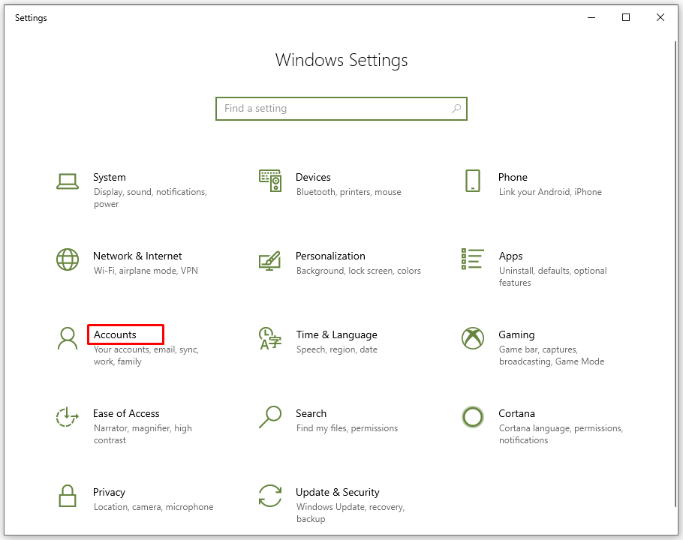Screen dimensions: 683x540
Task: Click the Personalization paintbrush icon
Action: click(x=269, y=261)
